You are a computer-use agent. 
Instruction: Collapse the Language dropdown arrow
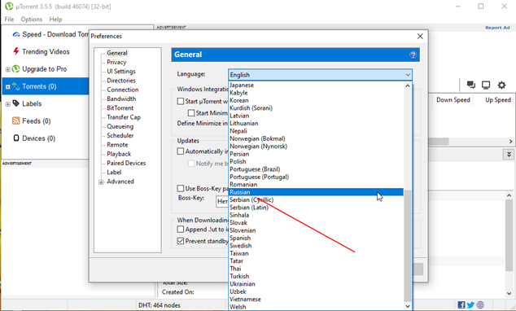click(408, 75)
